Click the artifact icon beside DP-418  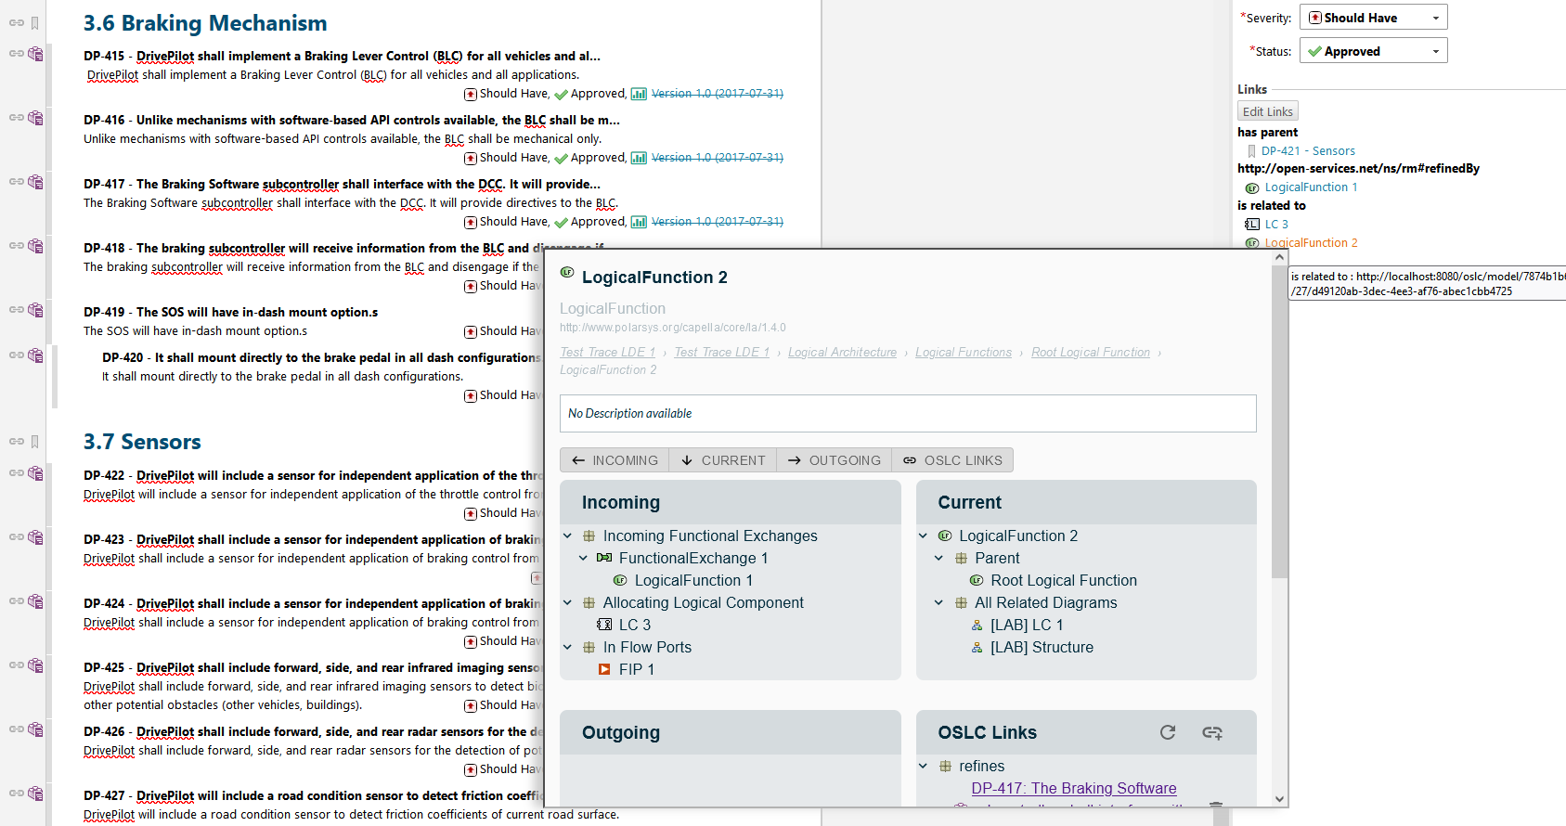coord(35,246)
